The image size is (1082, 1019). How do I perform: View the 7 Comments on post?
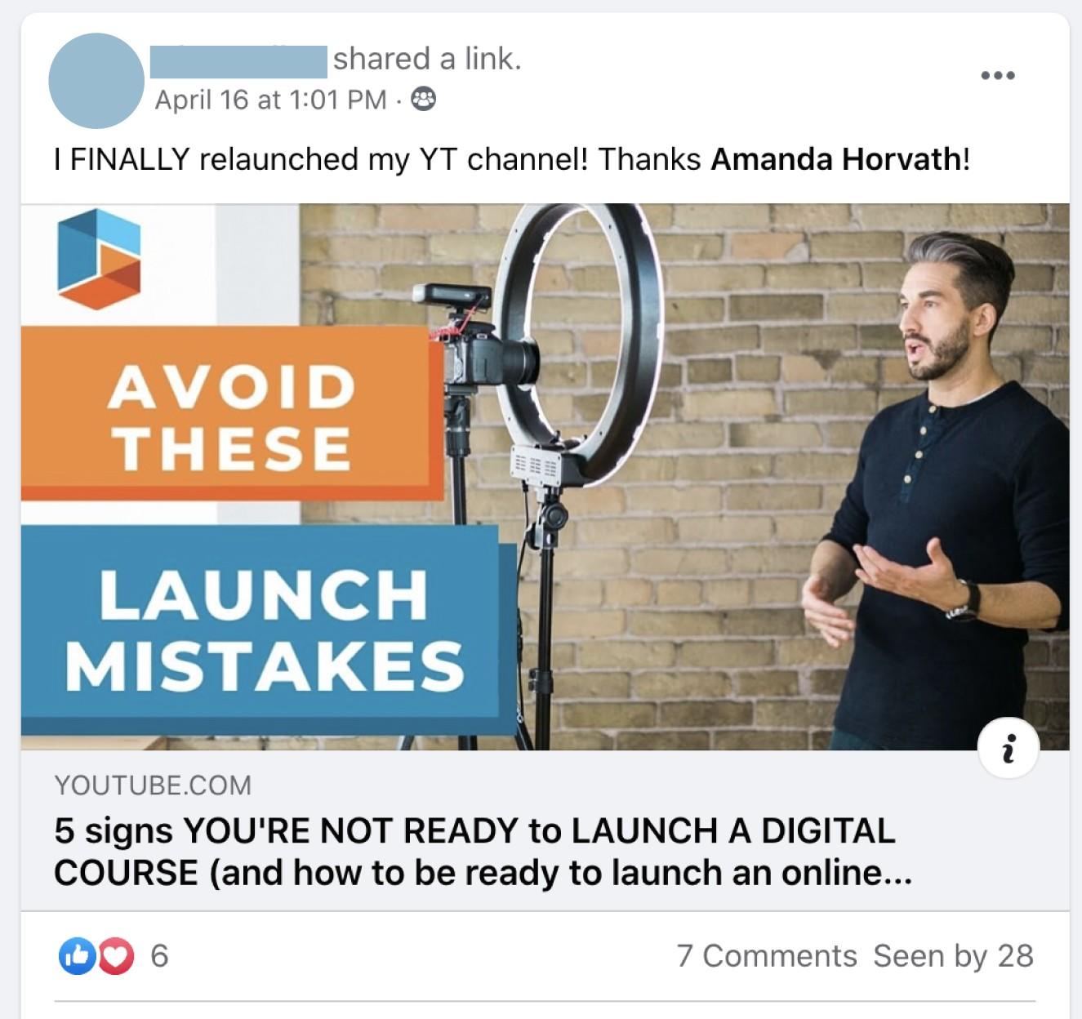767,956
